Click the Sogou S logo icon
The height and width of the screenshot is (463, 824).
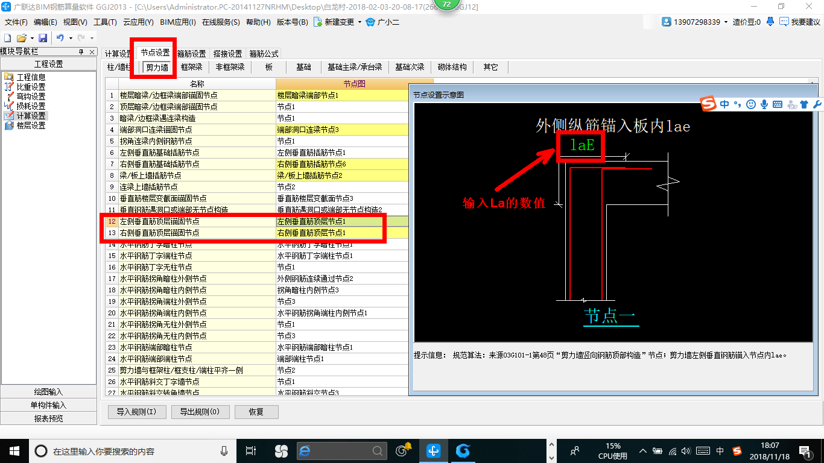tap(709, 104)
